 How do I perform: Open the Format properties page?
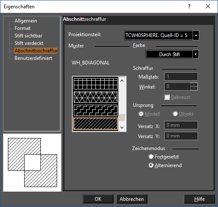coord(23,28)
